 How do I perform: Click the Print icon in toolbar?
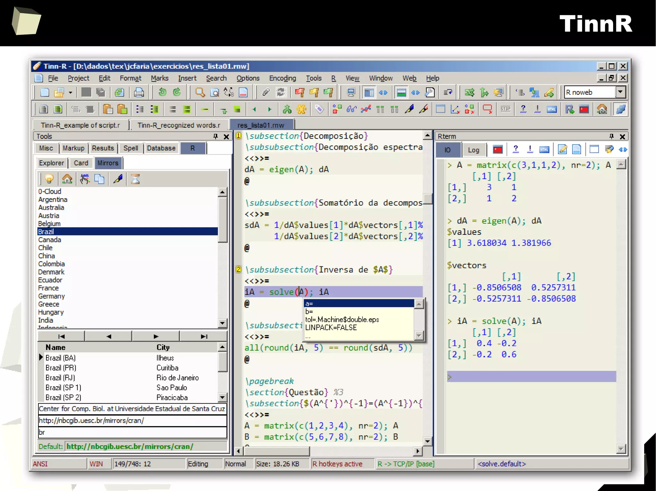[x=139, y=92]
